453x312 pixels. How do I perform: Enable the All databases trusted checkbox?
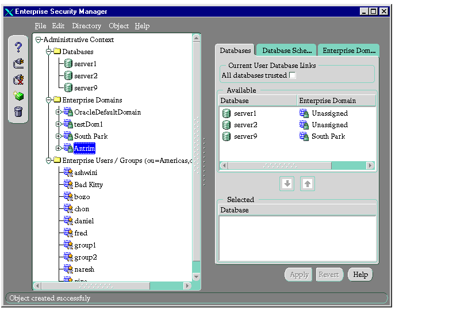293,75
